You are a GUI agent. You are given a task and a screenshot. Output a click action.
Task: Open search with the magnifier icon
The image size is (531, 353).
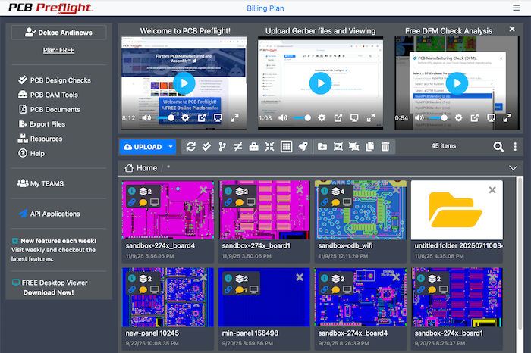pos(498,147)
